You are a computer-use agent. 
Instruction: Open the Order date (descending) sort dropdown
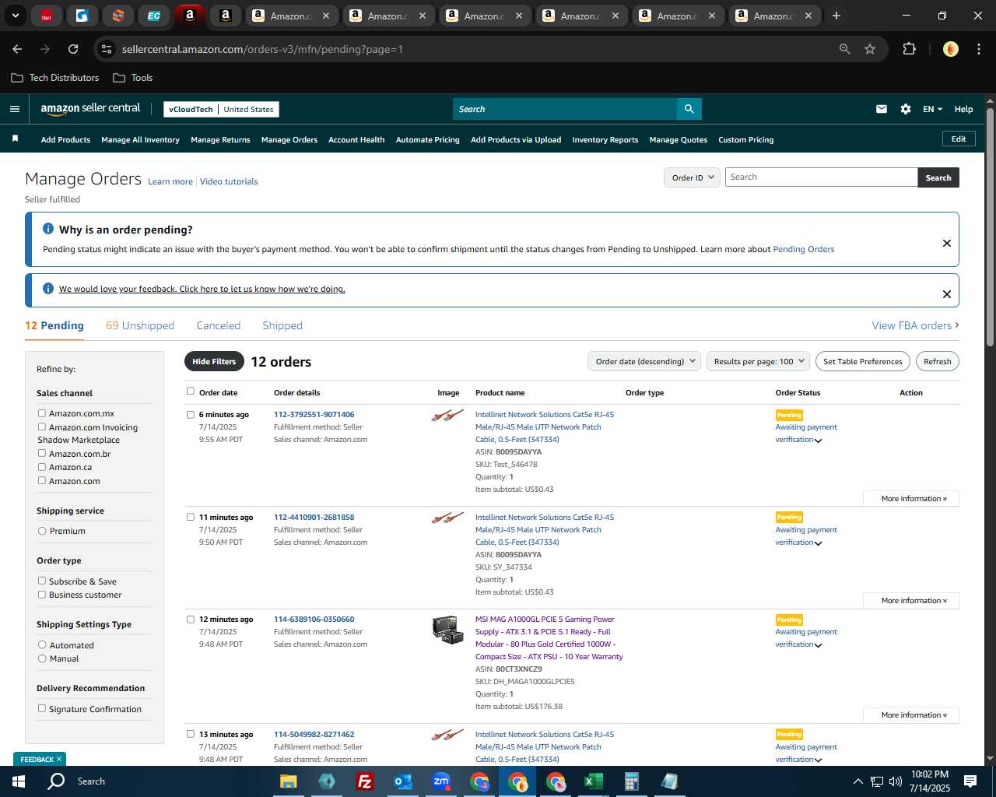tap(644, 361)
